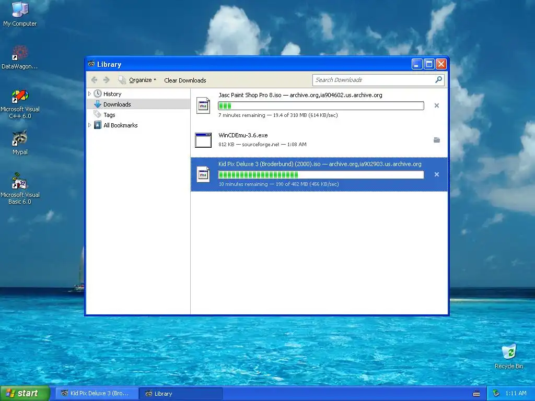Click the Windows Start button
This screenshot has width=535, height=401.
click(x=25, y=393)
